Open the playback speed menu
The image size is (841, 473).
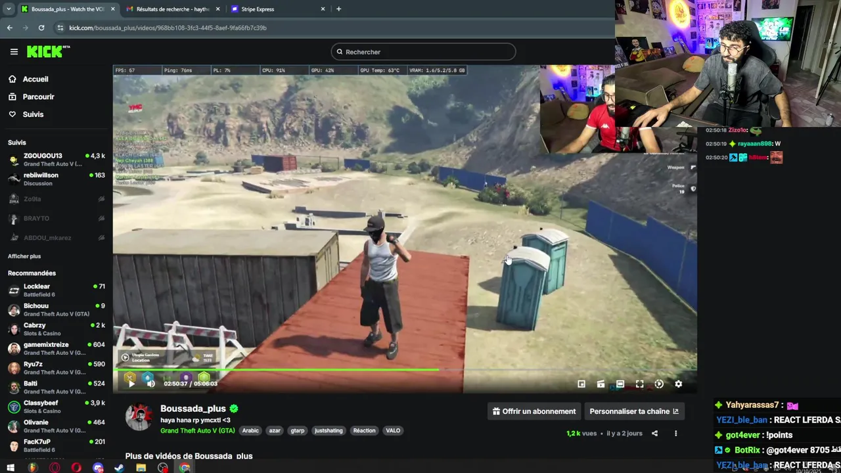click(659, 384)
